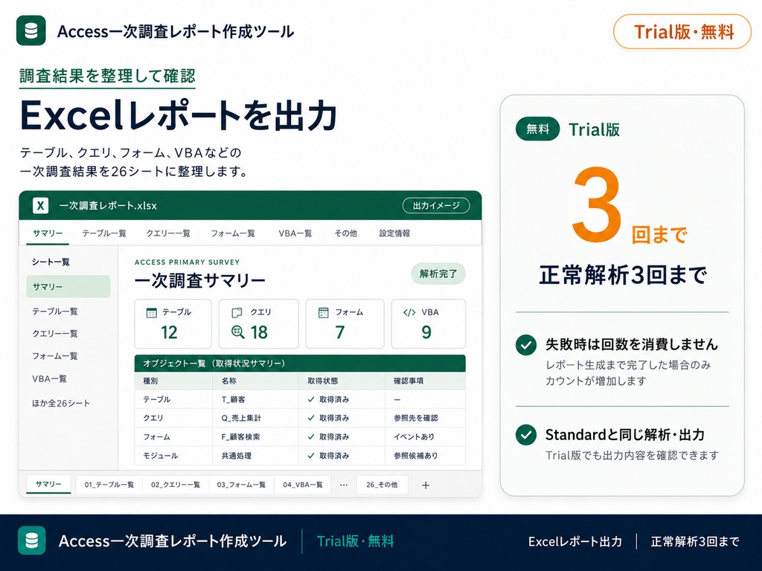Image resolution: width=762 pixels, height=571 pixels.
Task: Click the Trial版・無料 badge at top right
Action: tap(682, 32)
